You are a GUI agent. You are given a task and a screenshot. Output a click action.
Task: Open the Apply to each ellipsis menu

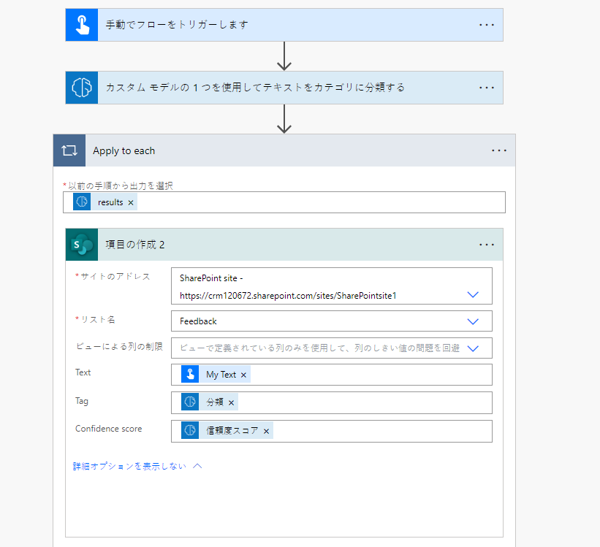coord(499,151)
